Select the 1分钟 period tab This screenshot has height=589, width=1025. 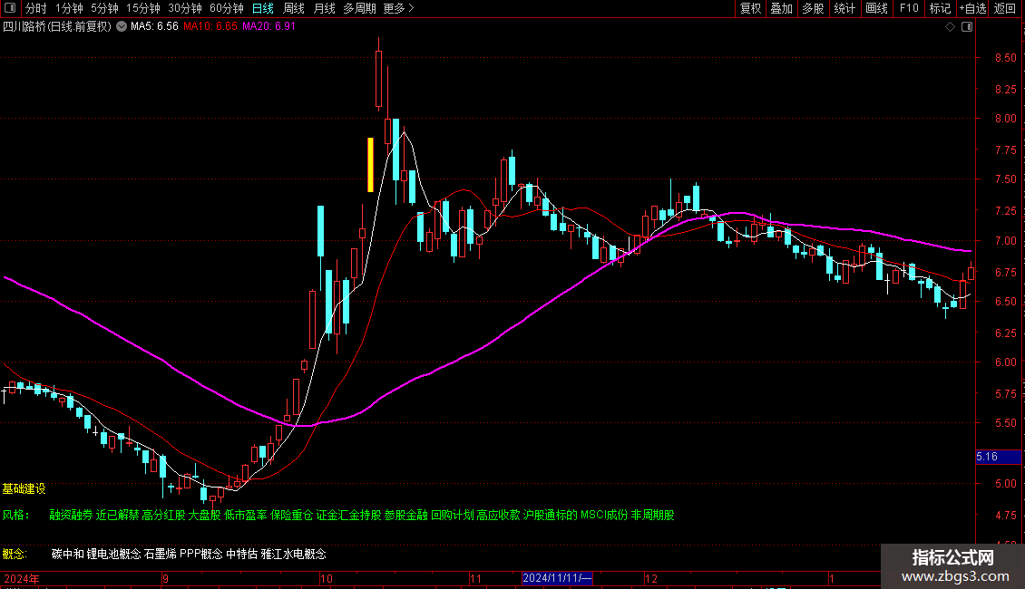[x=69, y=8]
